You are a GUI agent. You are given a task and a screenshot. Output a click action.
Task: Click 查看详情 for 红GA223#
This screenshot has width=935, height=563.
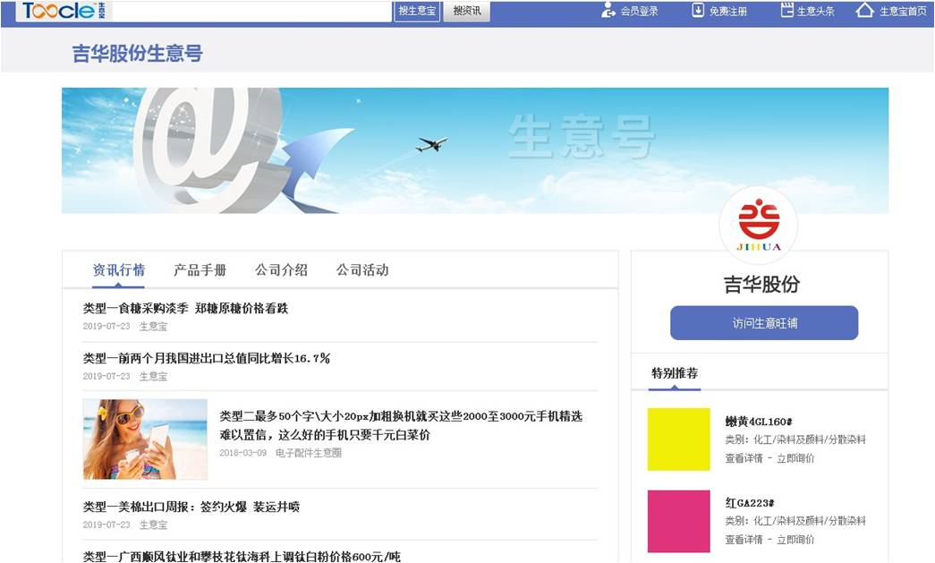pos(744,539)
